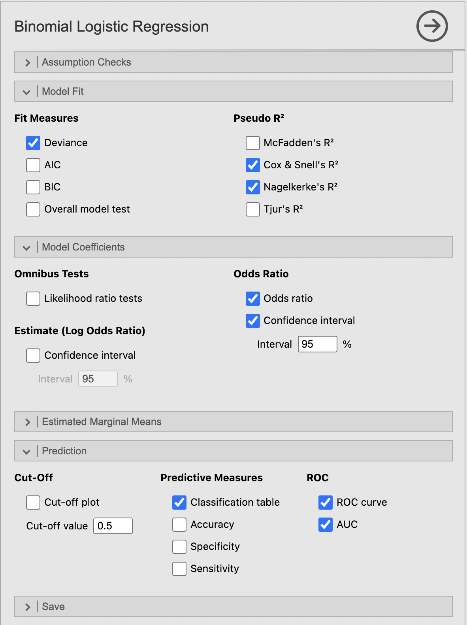Check Likelihood ratio tests option
Image resolution: width=467 pixels, height=625 pixels.
(x=33, y=299)
